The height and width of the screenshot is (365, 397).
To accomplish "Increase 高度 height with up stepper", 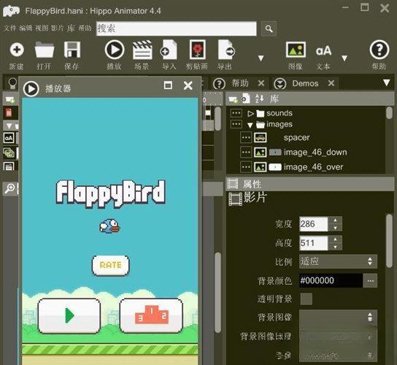I will pyautogui.click(x=335, y=239).
